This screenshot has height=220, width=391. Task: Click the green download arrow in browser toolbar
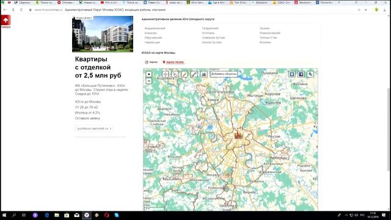376,10
